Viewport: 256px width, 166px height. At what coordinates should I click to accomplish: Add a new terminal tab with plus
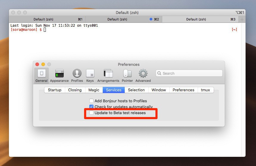coord(242,19)
